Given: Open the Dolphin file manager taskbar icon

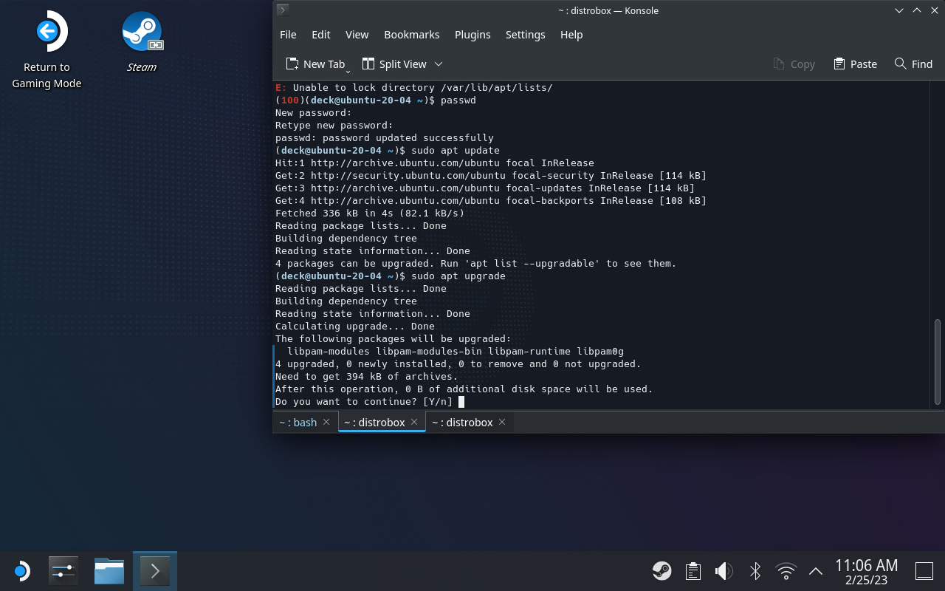Looking at the screenshot, I should (109, 571).
